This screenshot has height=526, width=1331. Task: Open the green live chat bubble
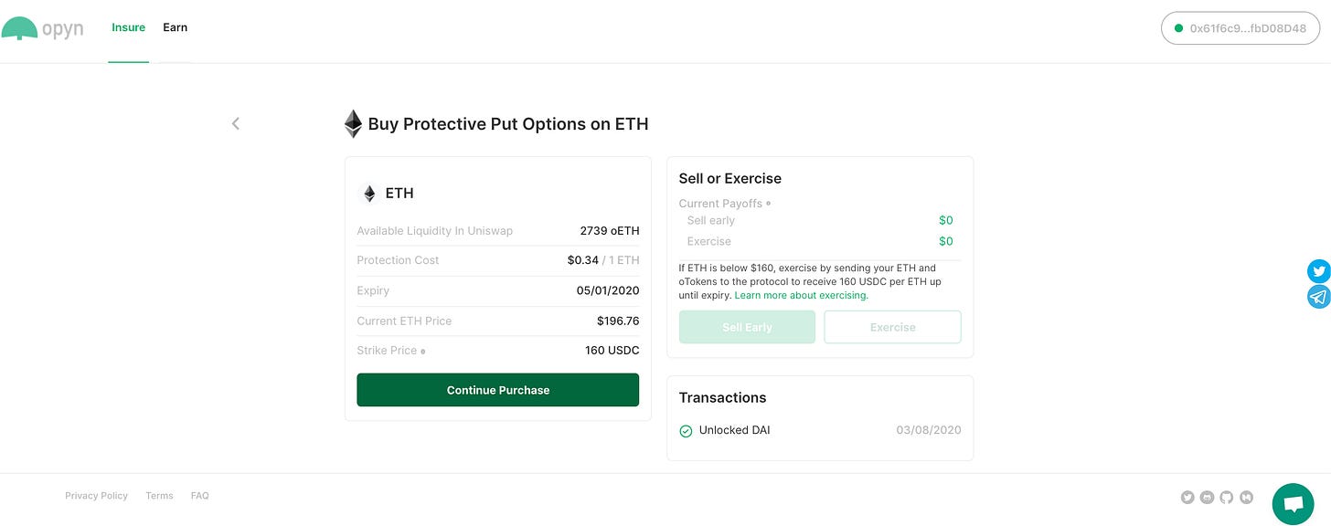coord(1293,503)
